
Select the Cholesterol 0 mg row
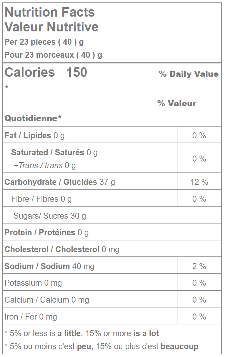[x=62, y=249]
